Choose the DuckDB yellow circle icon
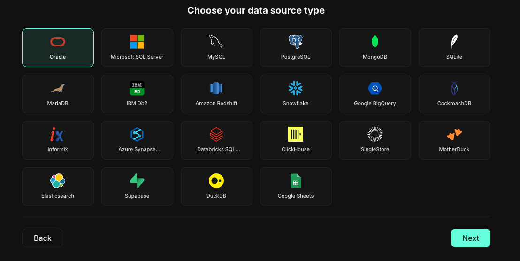 click(216, 181)
